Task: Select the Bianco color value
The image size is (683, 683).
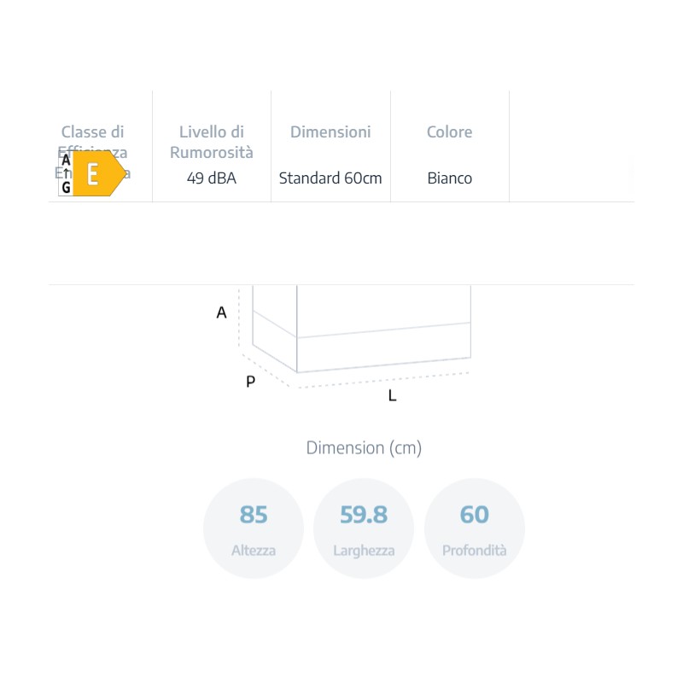Action: pos(450,178)
